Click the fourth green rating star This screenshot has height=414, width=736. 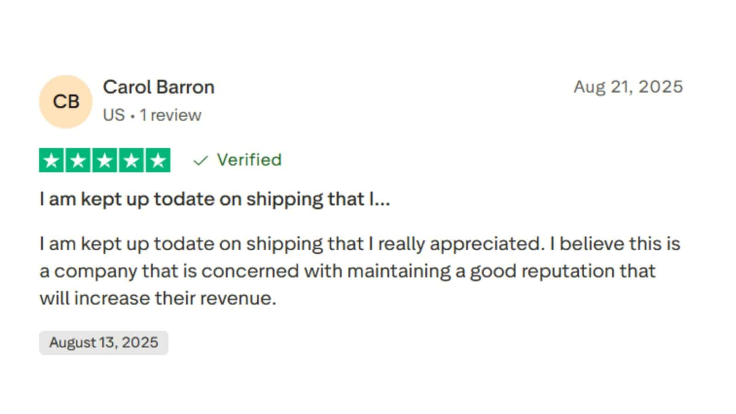(131, 160)
